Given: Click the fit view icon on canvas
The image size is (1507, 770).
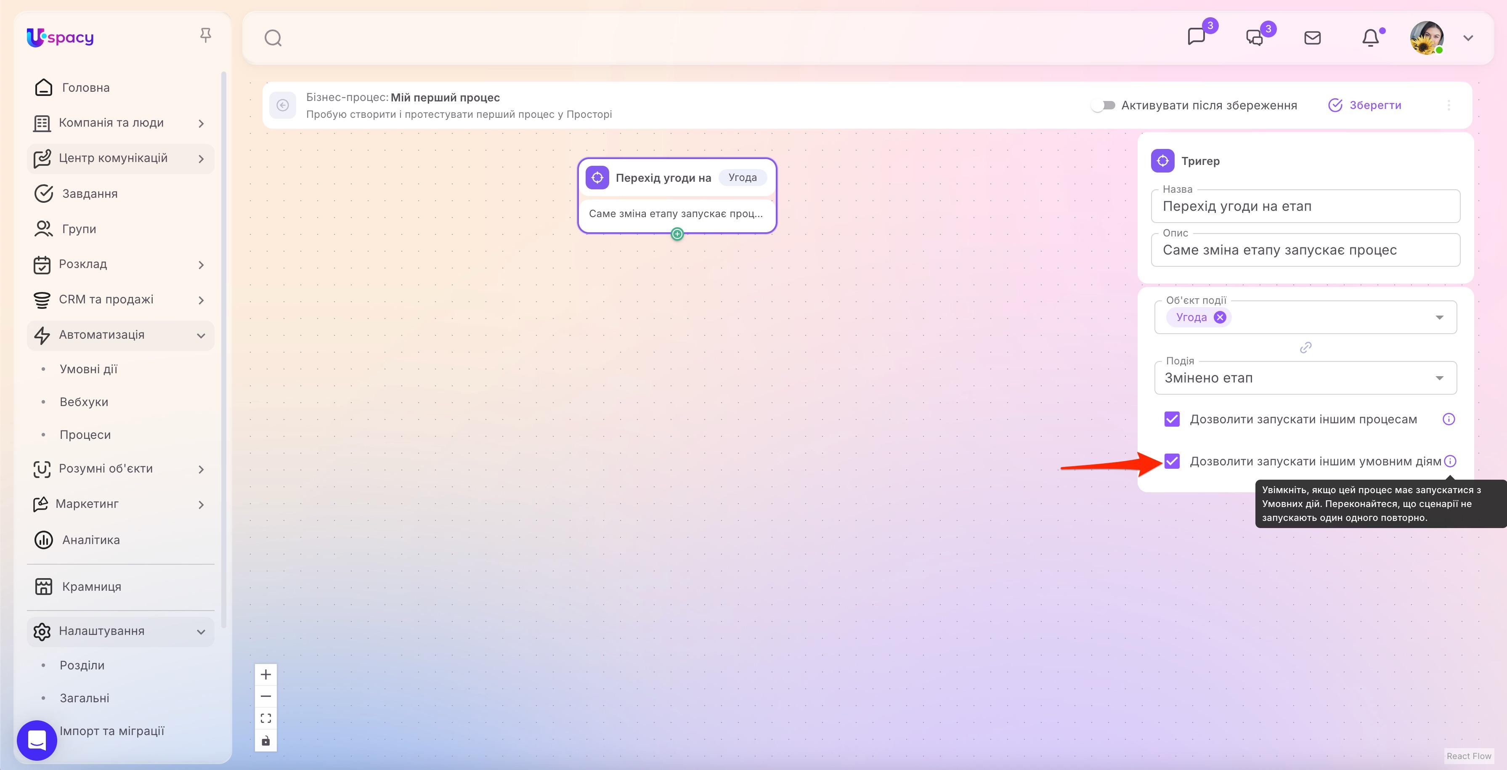Looking at the screenshot, I should pos(265,718).
